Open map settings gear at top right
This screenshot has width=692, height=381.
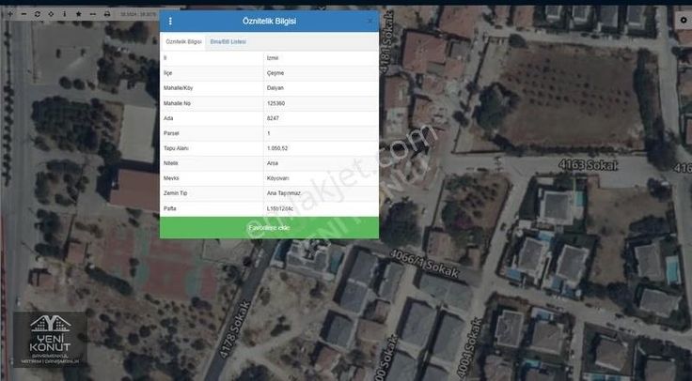pyautogui.click(x=683, y=20)
